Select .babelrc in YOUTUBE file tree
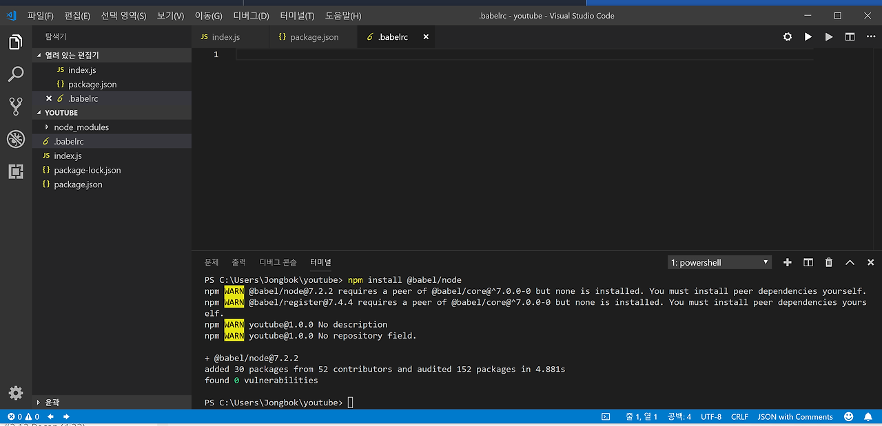This screenshot has width=882, height=426. (112, 142)
